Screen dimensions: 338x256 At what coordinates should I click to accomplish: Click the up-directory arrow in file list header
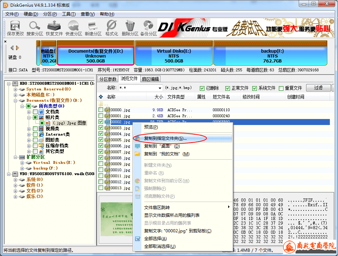[101, 97]
